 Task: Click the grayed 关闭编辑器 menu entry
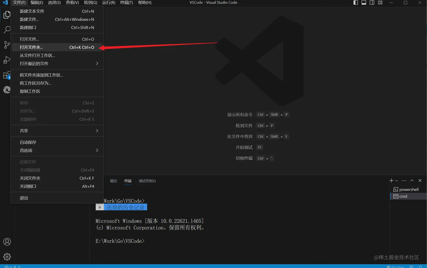tap(57, 170)
